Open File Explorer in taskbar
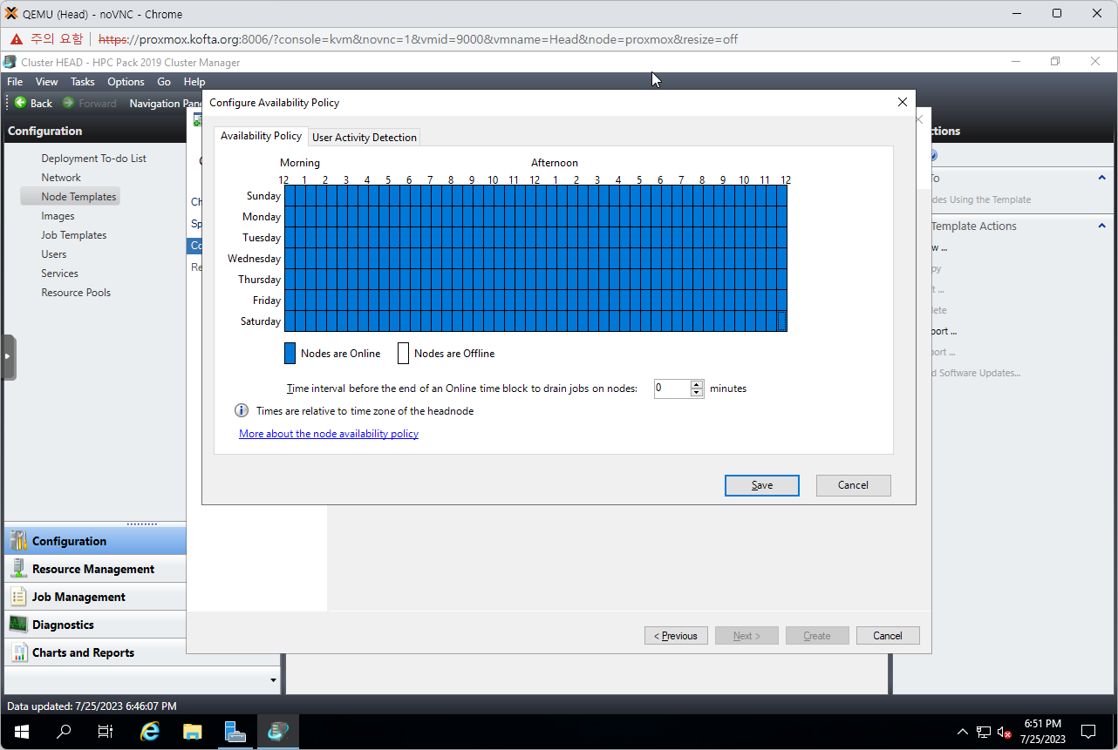Viewport: 1118px width, 750px height. click(193, 732)
